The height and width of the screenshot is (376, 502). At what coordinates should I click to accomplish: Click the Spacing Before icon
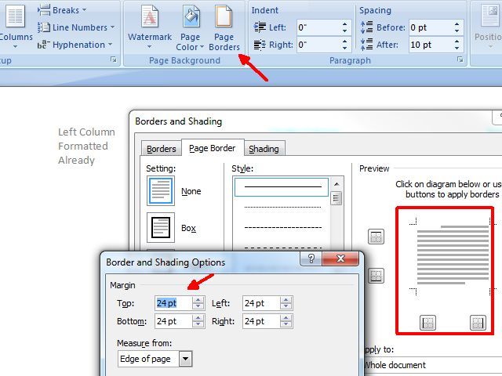366,27
